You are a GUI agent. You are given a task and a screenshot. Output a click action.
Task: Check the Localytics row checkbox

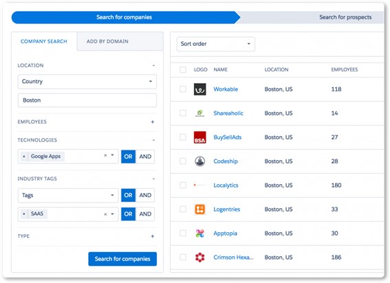183,185
